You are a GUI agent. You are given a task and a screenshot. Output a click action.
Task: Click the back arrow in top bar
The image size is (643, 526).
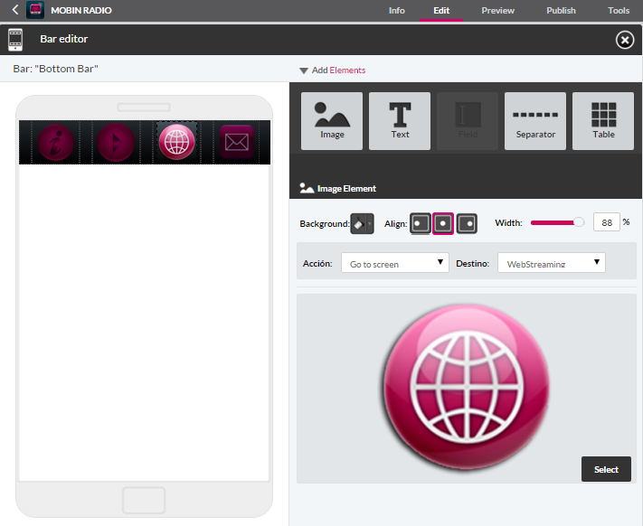click(x=15, y=10)
